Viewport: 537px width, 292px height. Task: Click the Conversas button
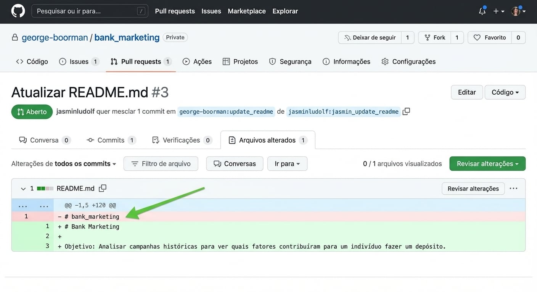pos(235,164)
